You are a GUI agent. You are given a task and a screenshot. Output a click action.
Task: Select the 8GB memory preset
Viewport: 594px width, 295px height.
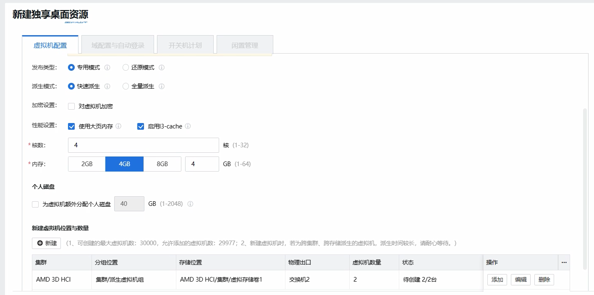pyautogui.click(x=162, y=164)
